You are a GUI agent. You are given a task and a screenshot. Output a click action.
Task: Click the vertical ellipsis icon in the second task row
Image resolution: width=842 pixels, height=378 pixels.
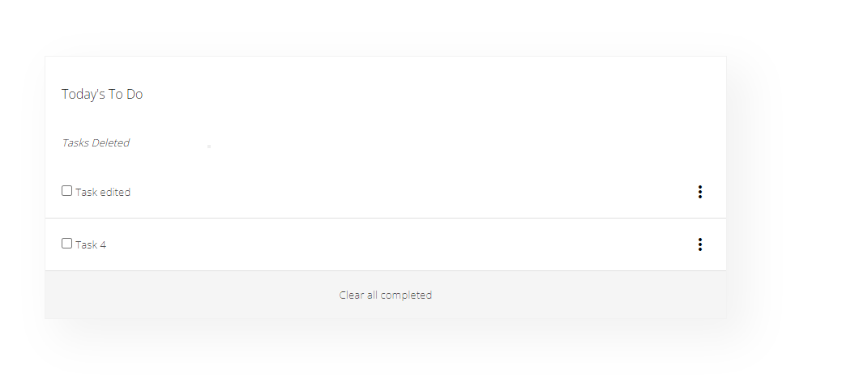[699, 244]
